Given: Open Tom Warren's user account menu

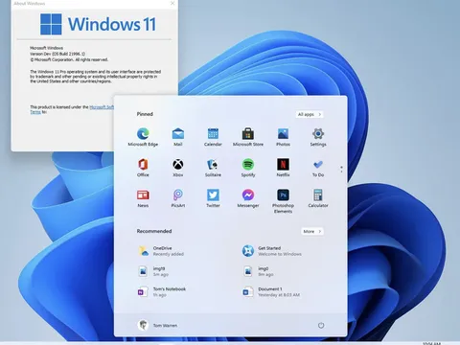Looking at the screenshot, I should [x=157, y=325].
